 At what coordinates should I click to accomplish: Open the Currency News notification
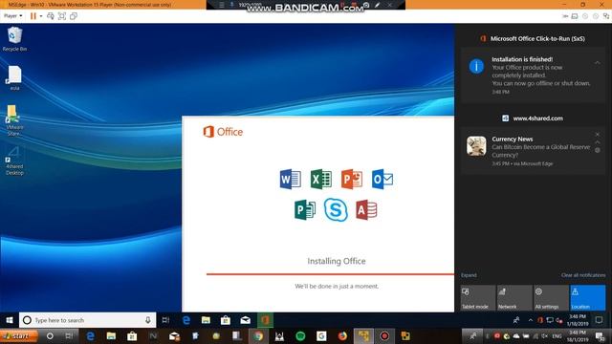click(533, 151)
